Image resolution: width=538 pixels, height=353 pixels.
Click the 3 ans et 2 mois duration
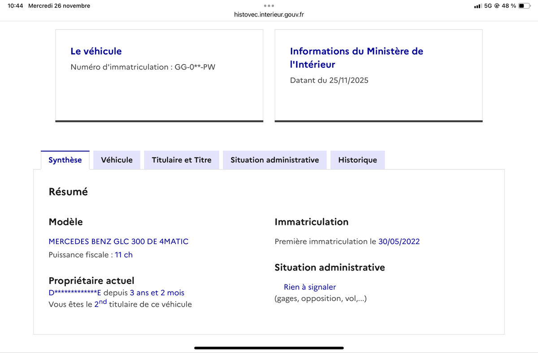[157, 293]
